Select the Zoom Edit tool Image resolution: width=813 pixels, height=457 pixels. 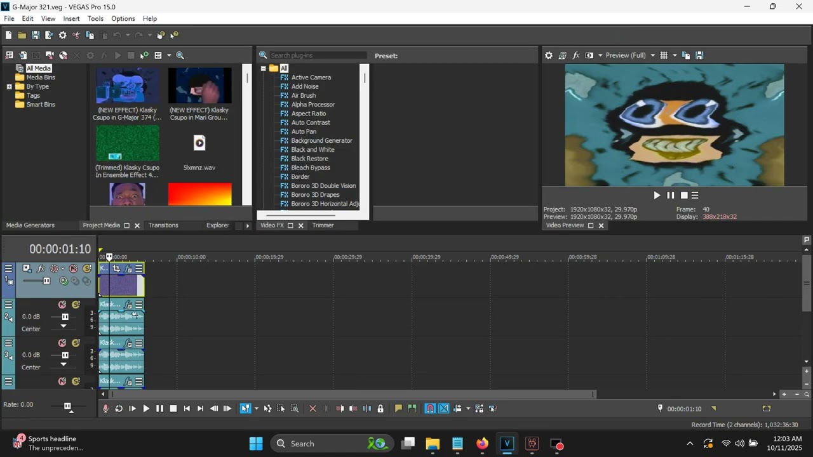pyautogui.click(x=295, y=409)
